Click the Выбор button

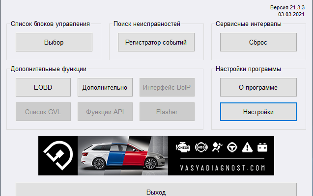(54, 42)
